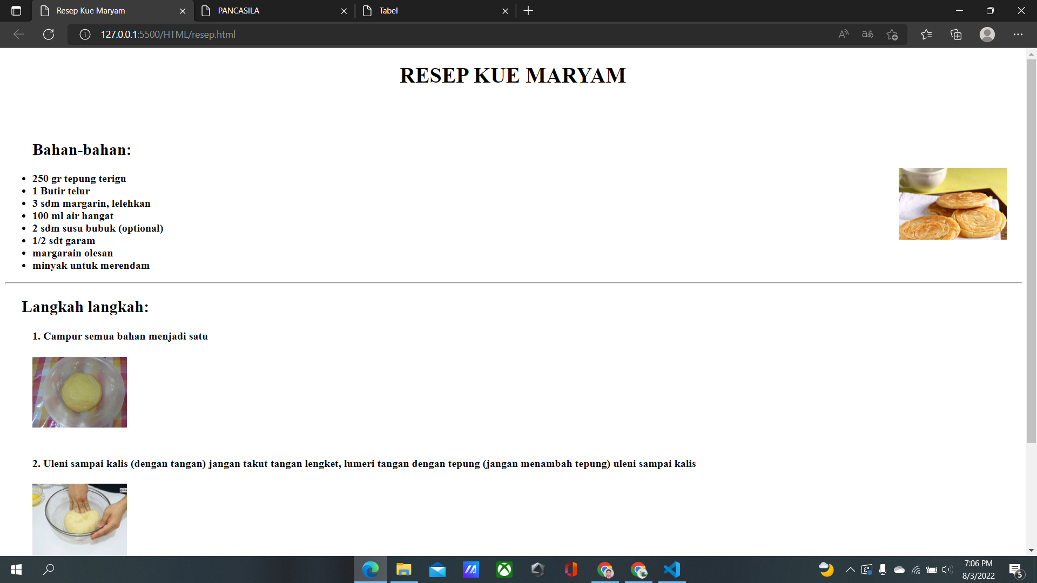The width and height of the screenshot is (1037, 583).
Task: Open the Settings and more ellipsis menu
Action: 1019,34
